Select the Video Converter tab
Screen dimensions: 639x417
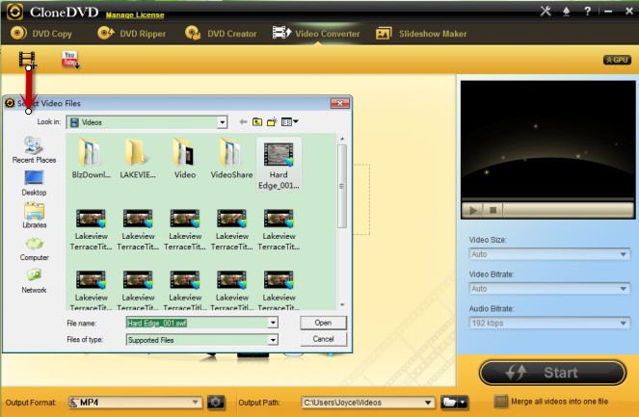316,34
